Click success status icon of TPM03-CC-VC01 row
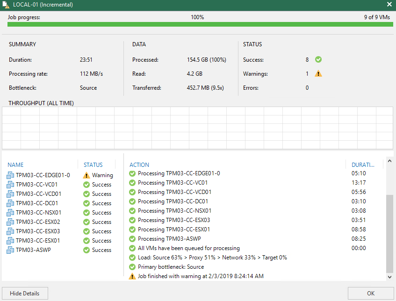 coord(86,185)
